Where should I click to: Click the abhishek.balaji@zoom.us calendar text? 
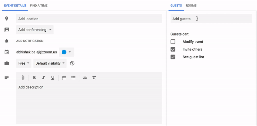[37, 52]
